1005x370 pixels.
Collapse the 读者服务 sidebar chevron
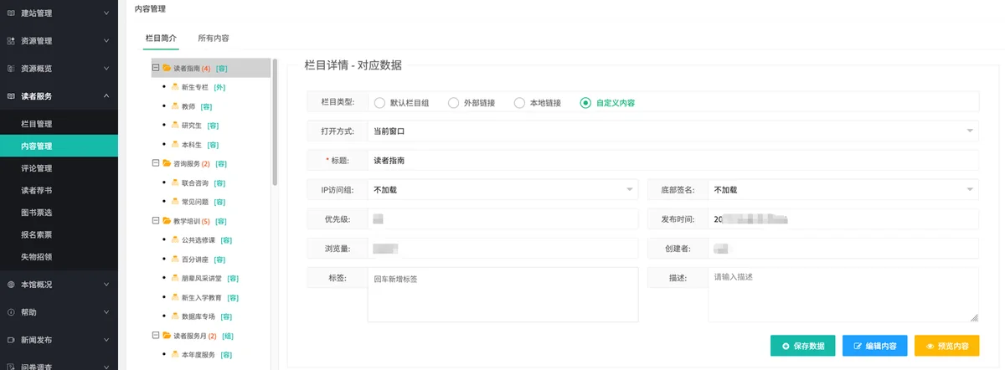click(106, 96)
